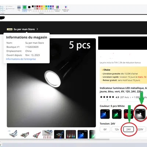Click the Livraison gratuite line in the Choice box

pyautogui.click(x=120, y=74)
